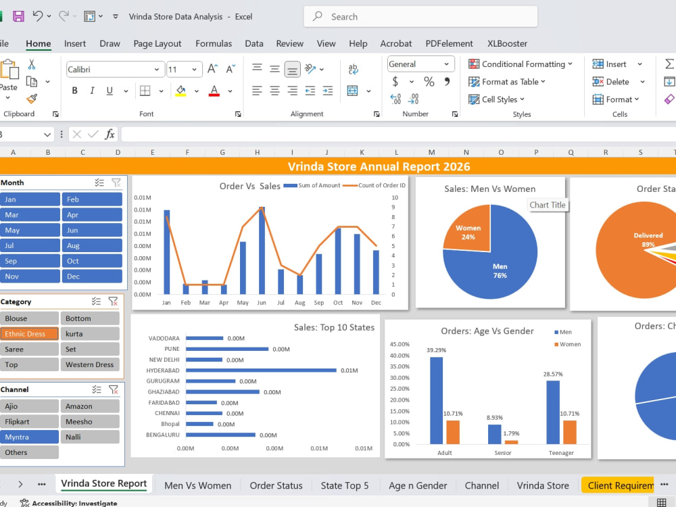Open the Insert ribbon tab
This screenshot has height=507, width=676.
point(75,43)
